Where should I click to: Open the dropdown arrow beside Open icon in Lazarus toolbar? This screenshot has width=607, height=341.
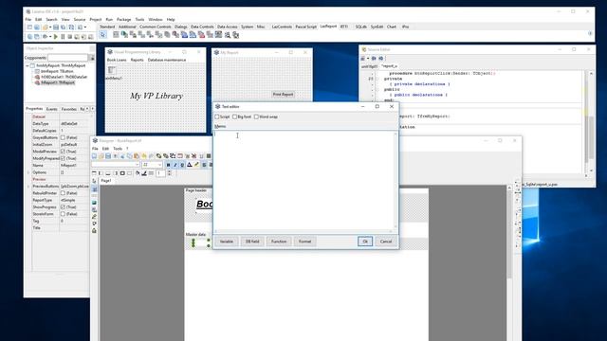pyautogui.click(x=50, y=27)
